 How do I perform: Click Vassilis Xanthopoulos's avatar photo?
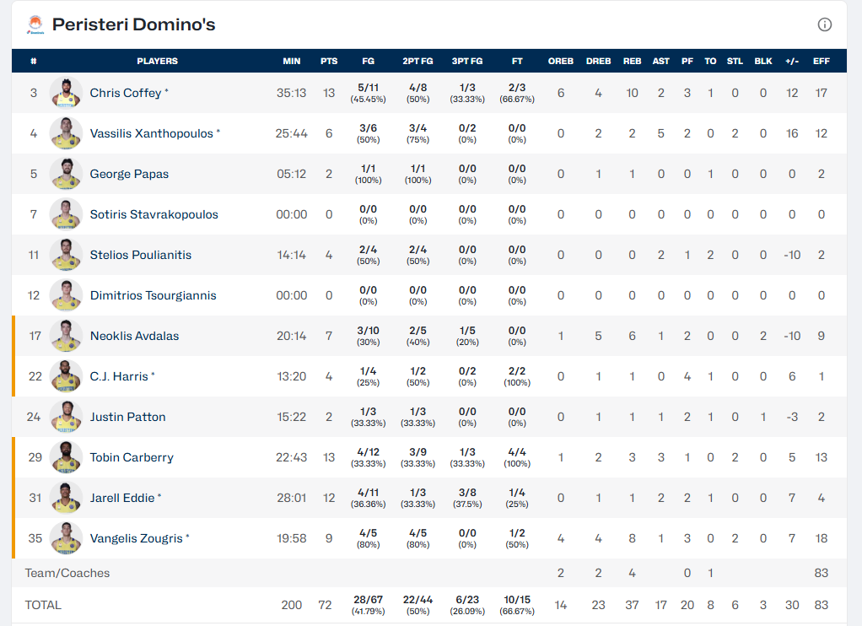[66, 133]
